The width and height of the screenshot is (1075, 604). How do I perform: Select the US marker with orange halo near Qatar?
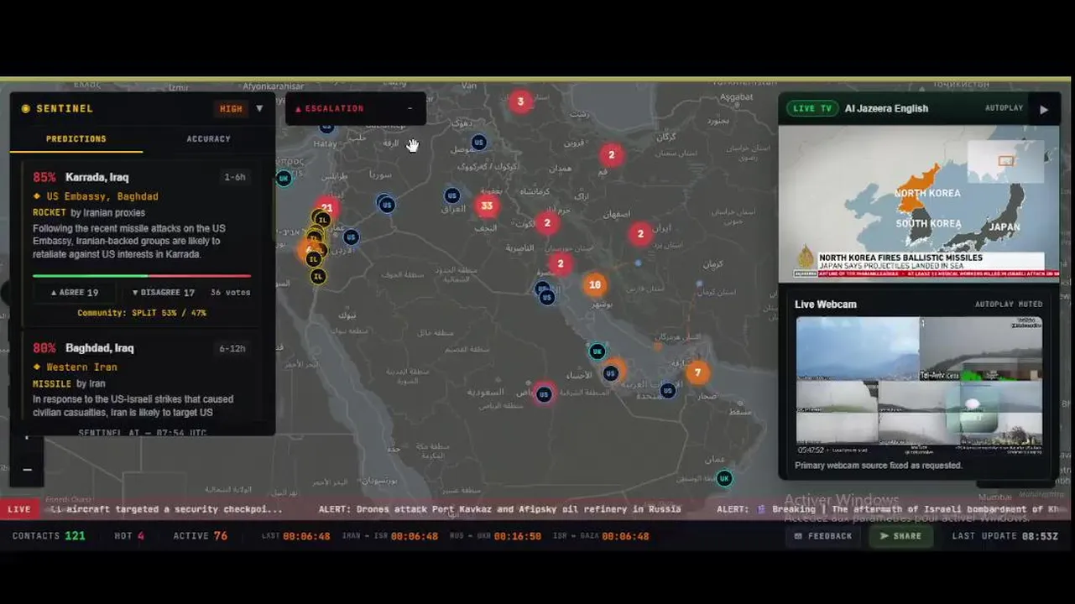pos(611,373)
